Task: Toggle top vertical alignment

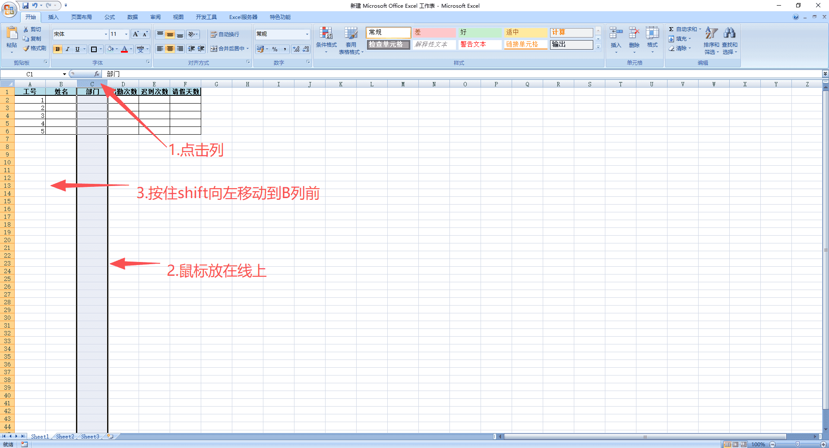Action: 160,35
